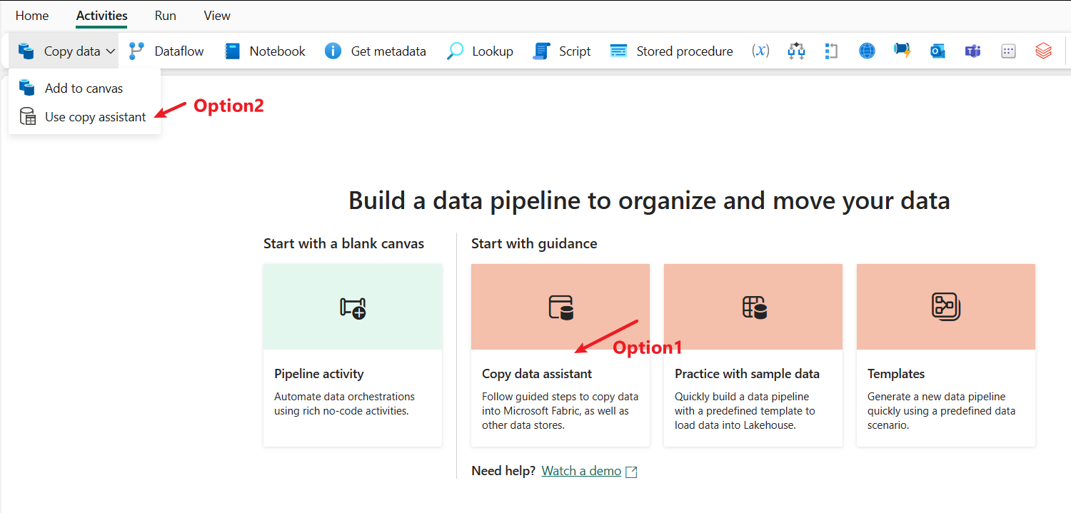Add a Get metadata activity
The height and width of the screenshot is (513, 1071).
375,51
